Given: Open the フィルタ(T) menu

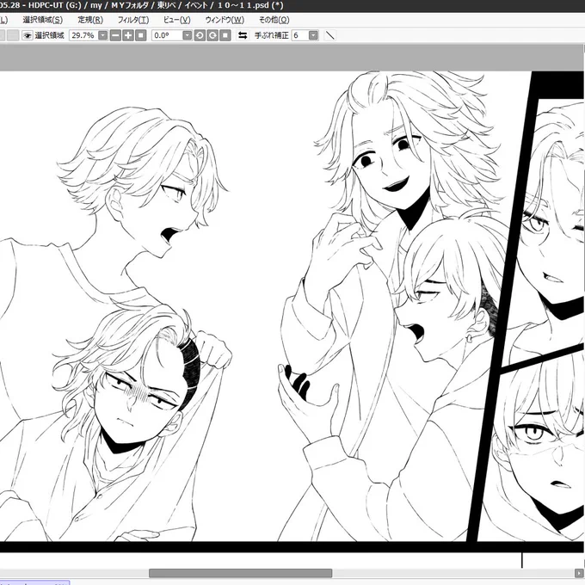Looking at the screenshot, I should [x=133, y=20].
